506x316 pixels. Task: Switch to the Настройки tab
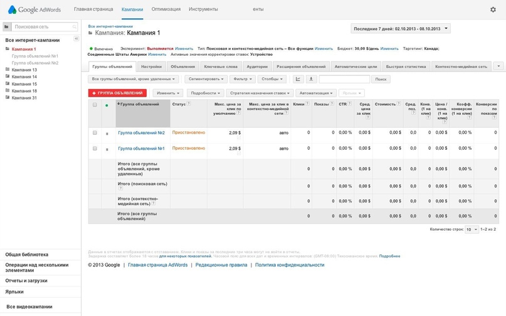[151, 67]
